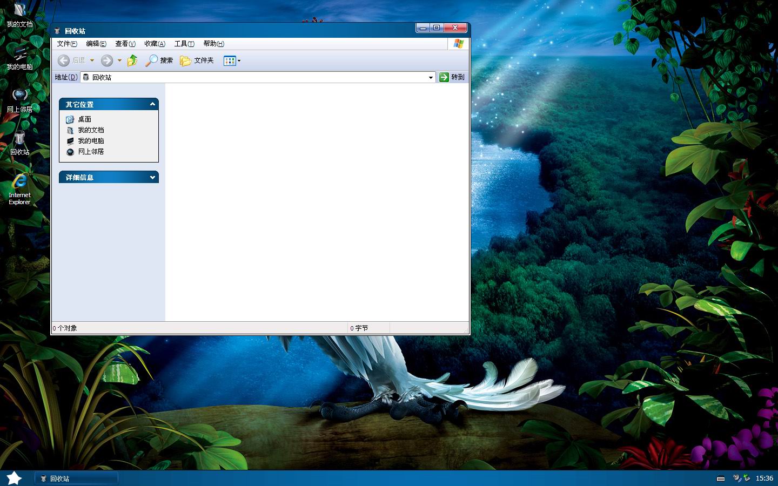The width and height of the screenshot is (778, 486).
Task: Maximize the 回收站 window
Action: tap(437, 28)
